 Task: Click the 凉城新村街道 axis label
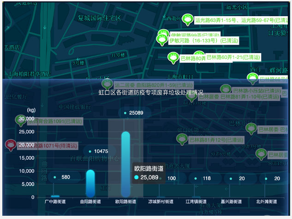click(x=161, y=201)
